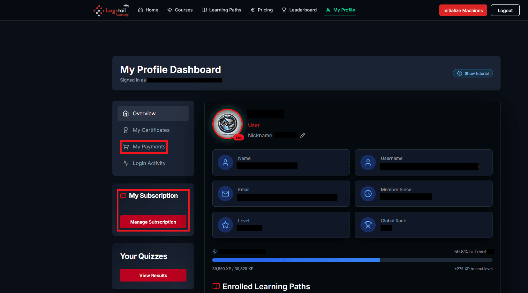Screen dimensions: 528x293
Task: Click the house icon beside Overview
Action: [x=126, y=113]
